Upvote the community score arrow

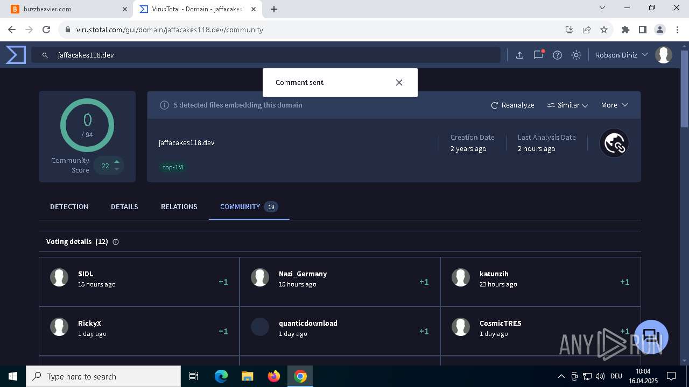click(x=117, y=162)
